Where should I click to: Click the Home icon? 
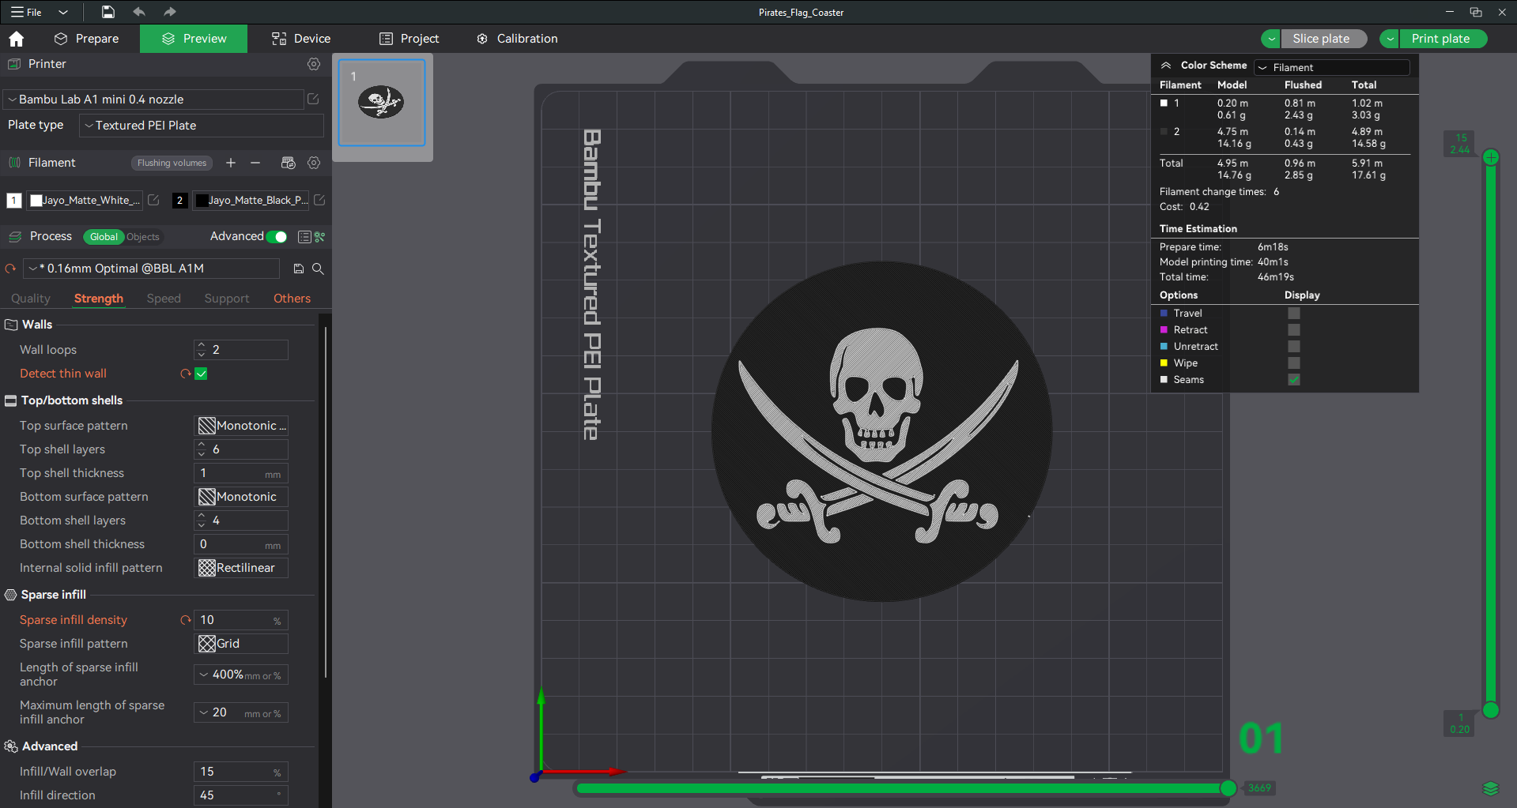[x=17, y=39]
